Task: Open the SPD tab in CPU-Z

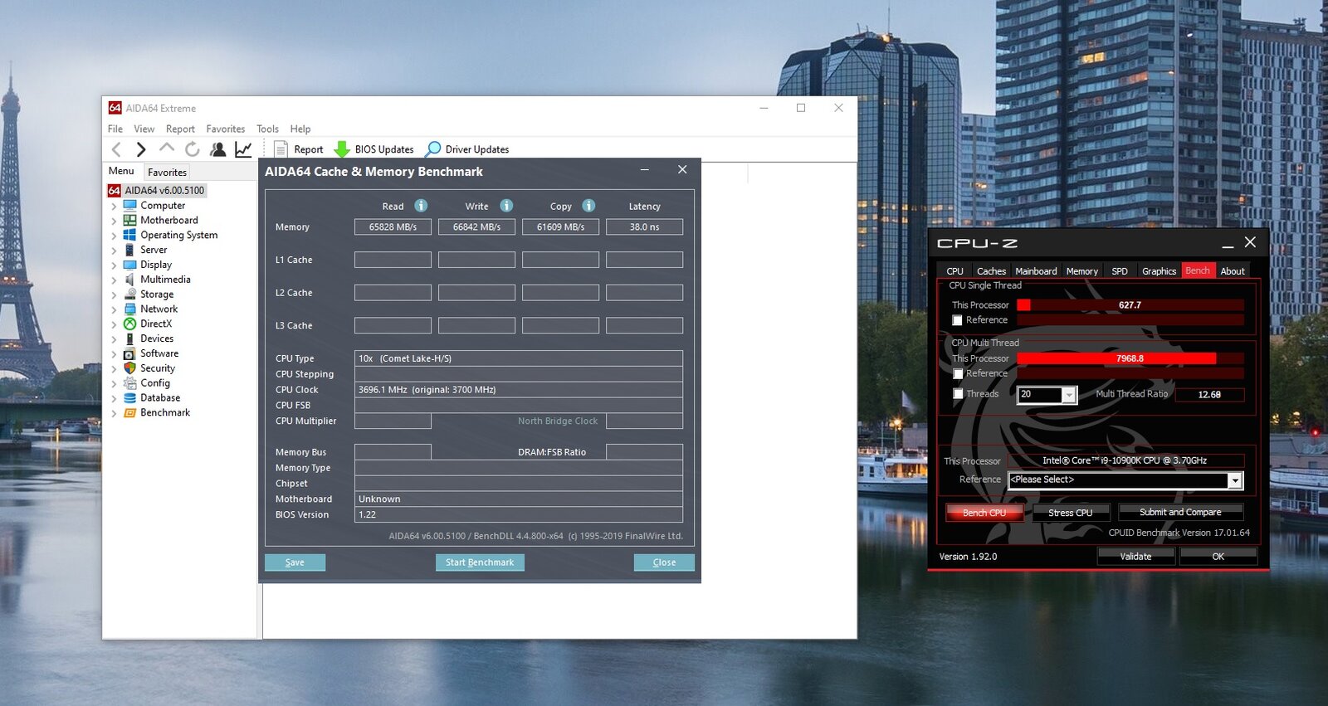Action: (x=1120, y=271)
